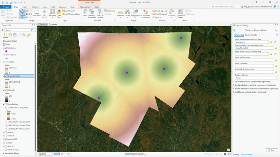Switch Contents to List By Editing

point(19,35)
